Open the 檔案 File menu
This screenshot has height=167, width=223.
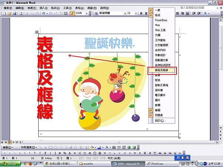[x=8, y=8]
